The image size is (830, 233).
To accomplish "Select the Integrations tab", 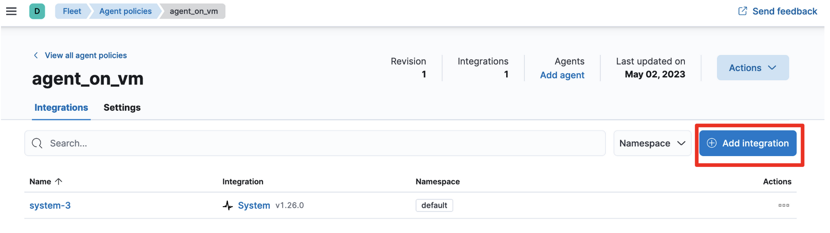I will click(x=61, y=108).
